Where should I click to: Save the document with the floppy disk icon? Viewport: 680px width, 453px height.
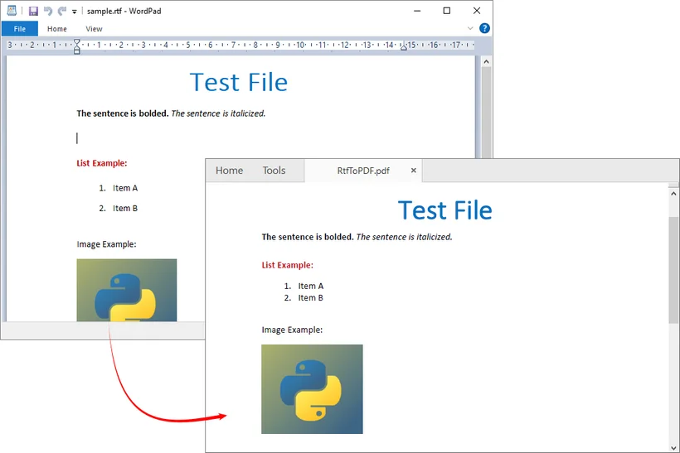(x=33, y=12)
